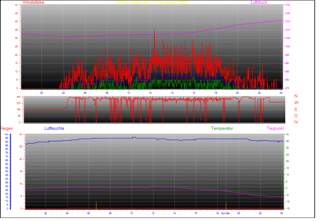Click the O compass label beside direction chart
The height and width of the screenshot is (221, 321).
pos(296,116)
